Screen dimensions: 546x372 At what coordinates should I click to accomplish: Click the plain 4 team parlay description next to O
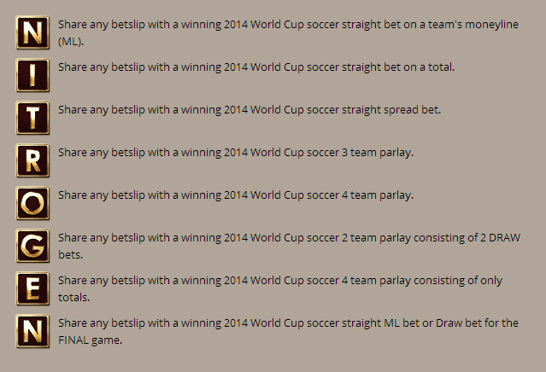pos(236,195)
